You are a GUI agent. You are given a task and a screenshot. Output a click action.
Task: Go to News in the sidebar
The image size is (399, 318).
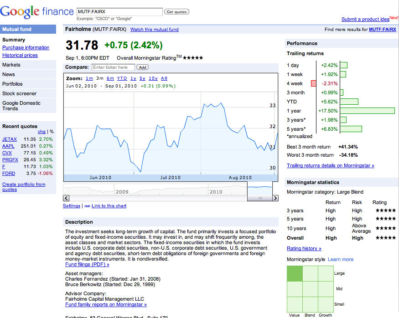pyautogui.click(x=28, y=74)
